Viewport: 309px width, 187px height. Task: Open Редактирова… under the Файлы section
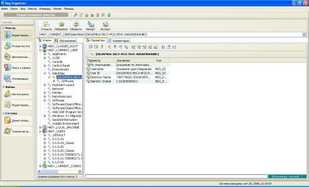pos(17,105)
